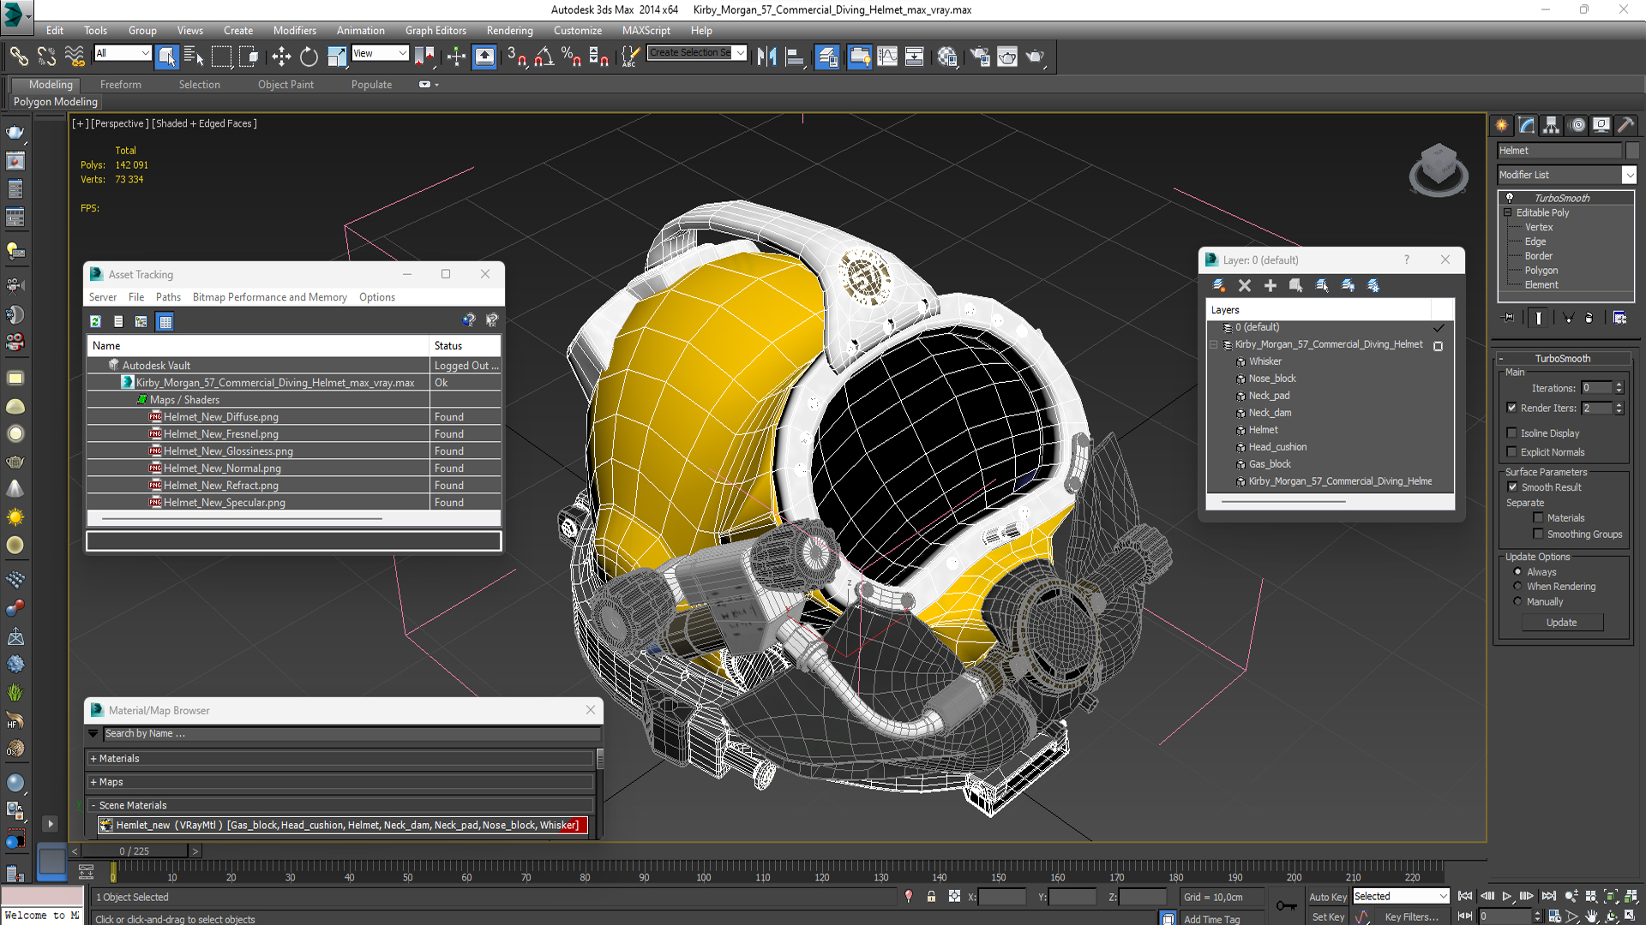Click Create New Layer icon in Layer window
Screen dimensions: 1646x925
(1218, 285)
